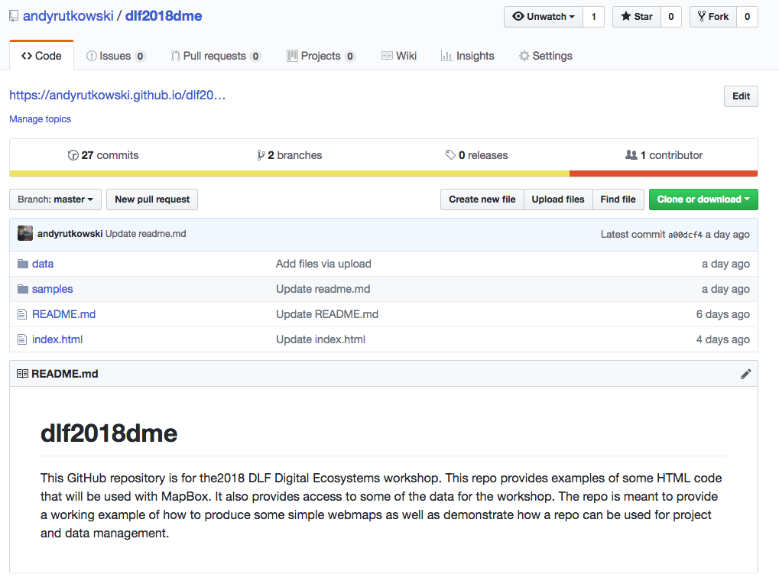Open the samples folder
Image resolution: width=779 pixels, height=584 pixels.
(x=52, y=290)
